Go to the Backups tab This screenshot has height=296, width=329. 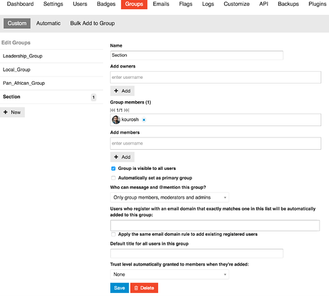[x=288, y=4]
